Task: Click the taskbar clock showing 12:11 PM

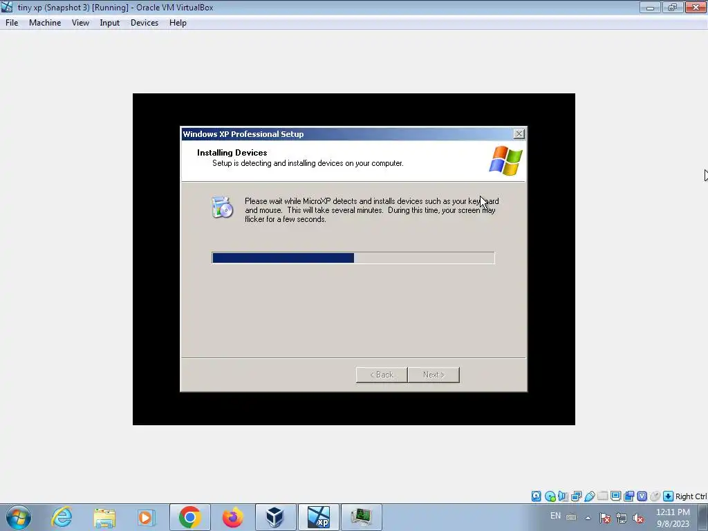Action: tap(673, 517)
